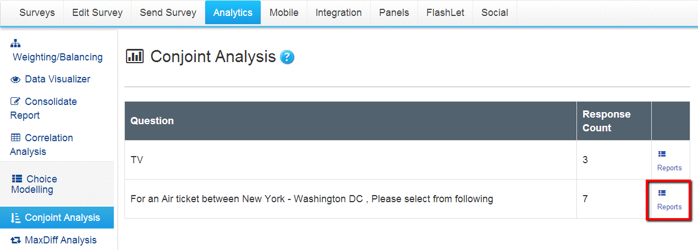Screen dimensions: 698x250
Task: Click the Weighting/Balancing hierarchy icon
Action: pyautogui.click(x=15, y=43)
